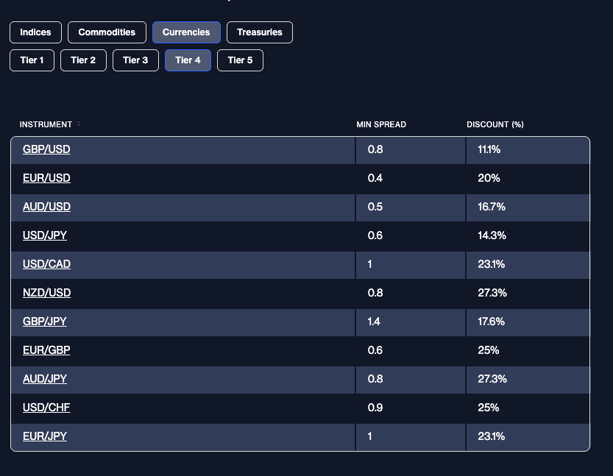This screenshot has height=476, width=613.
Task: Sort table by Instrument column icon
Action: pos(79,124)
